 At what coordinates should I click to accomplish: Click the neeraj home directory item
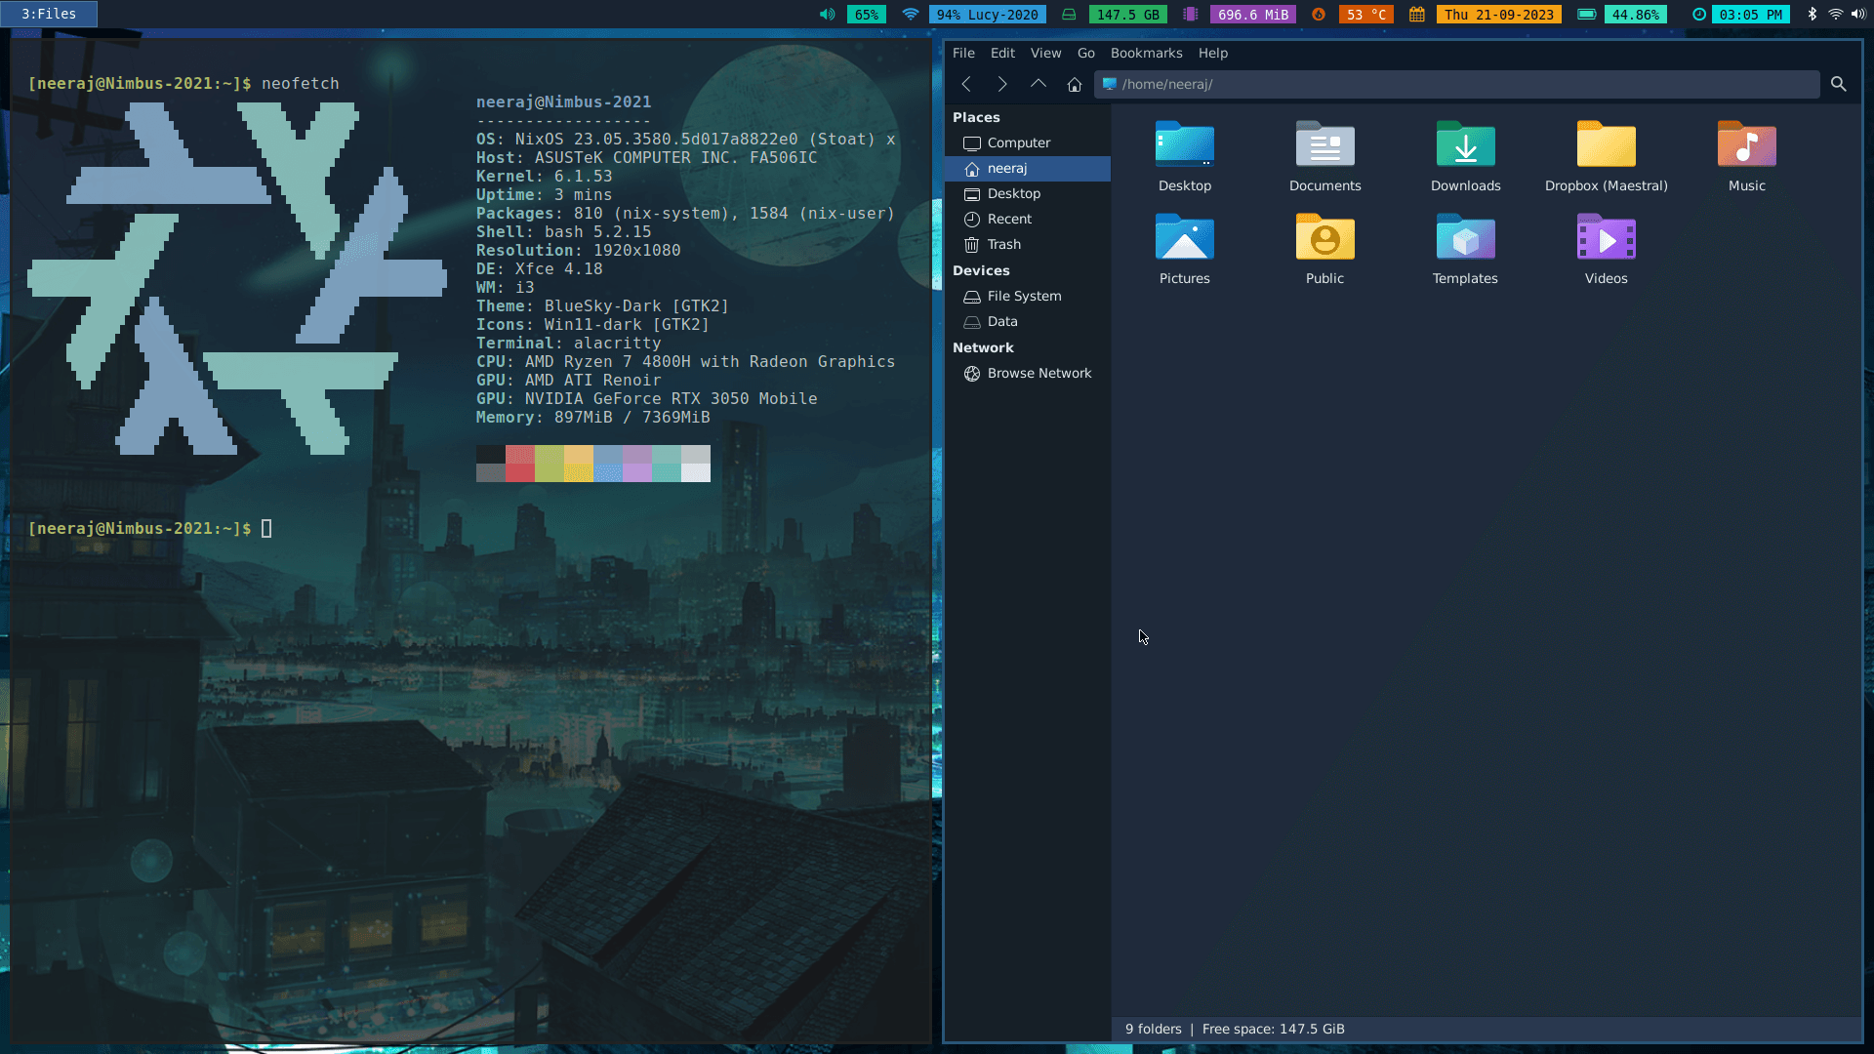click(1006, 167)
